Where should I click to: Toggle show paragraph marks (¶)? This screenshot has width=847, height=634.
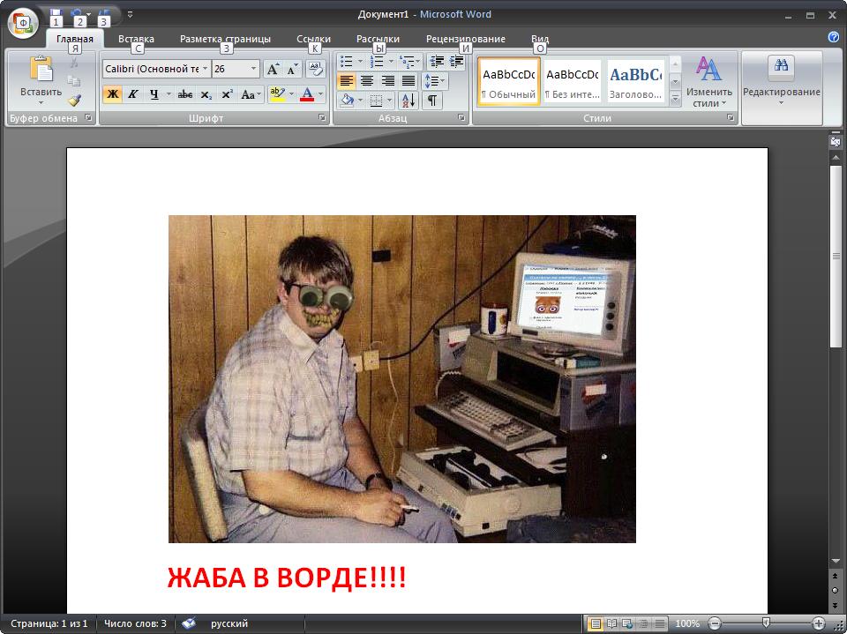pyautogui.click(x=432, y=101)
